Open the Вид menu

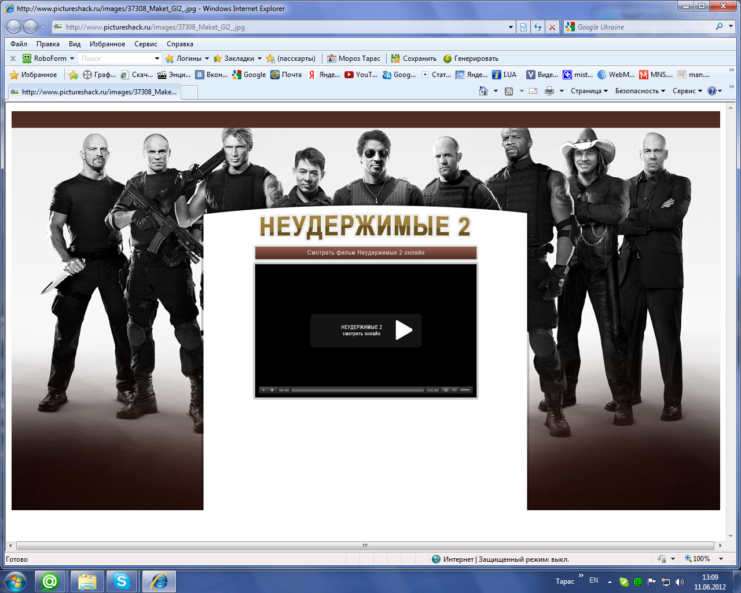coord(75,44)
